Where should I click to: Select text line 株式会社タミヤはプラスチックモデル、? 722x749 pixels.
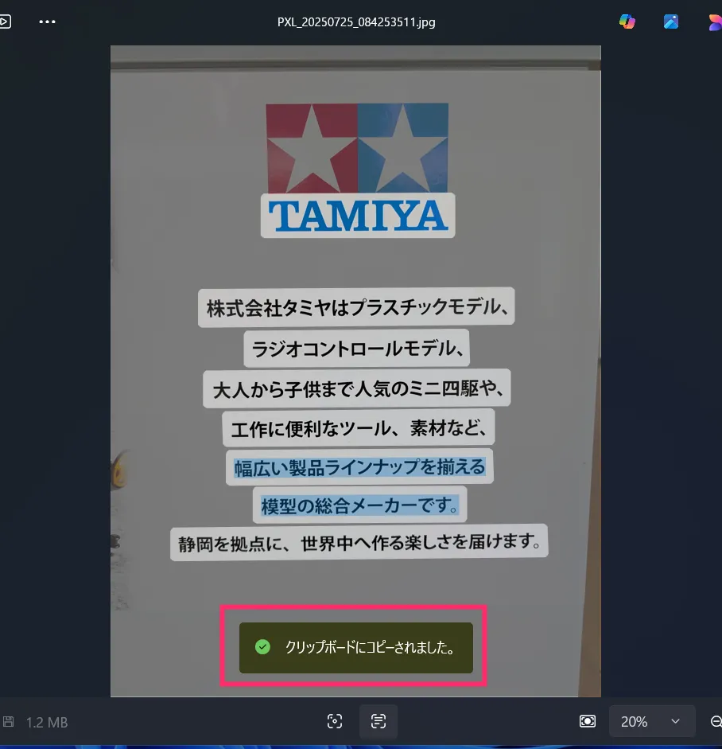coord(356,307)
